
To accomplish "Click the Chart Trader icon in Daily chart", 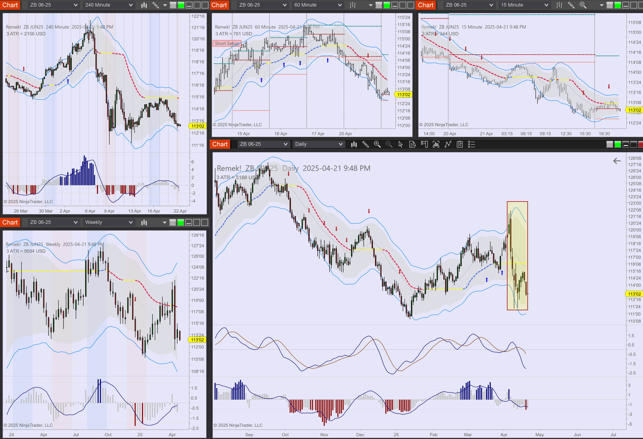I will (424, 144).
